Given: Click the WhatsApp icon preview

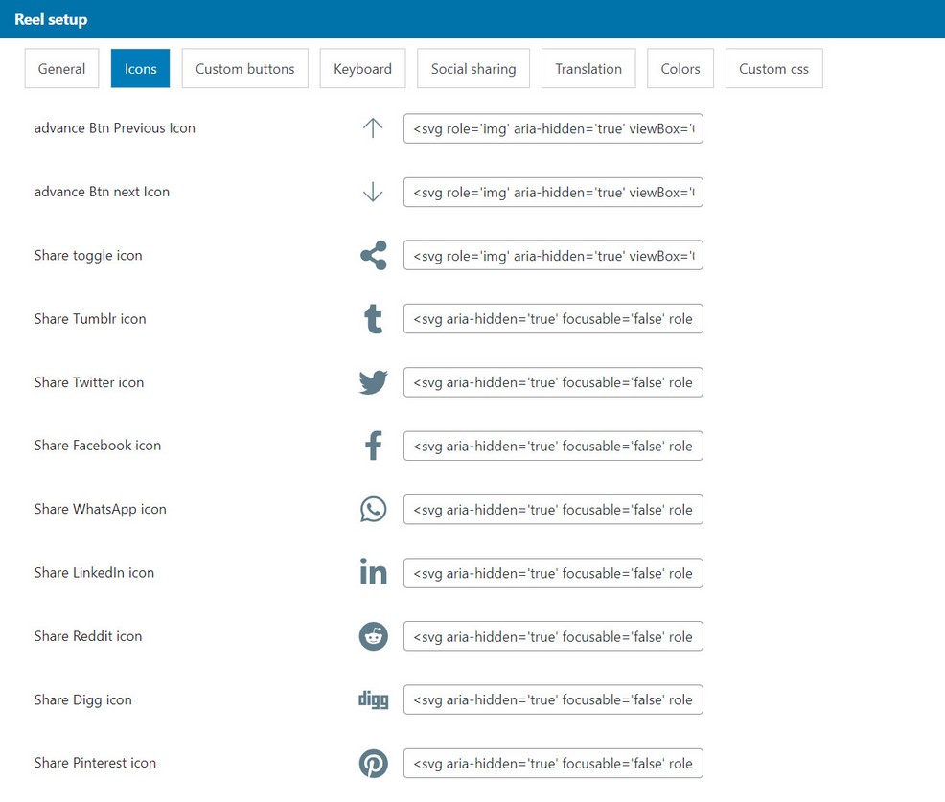Looking at the screenshot, I should tap(373, 510).
